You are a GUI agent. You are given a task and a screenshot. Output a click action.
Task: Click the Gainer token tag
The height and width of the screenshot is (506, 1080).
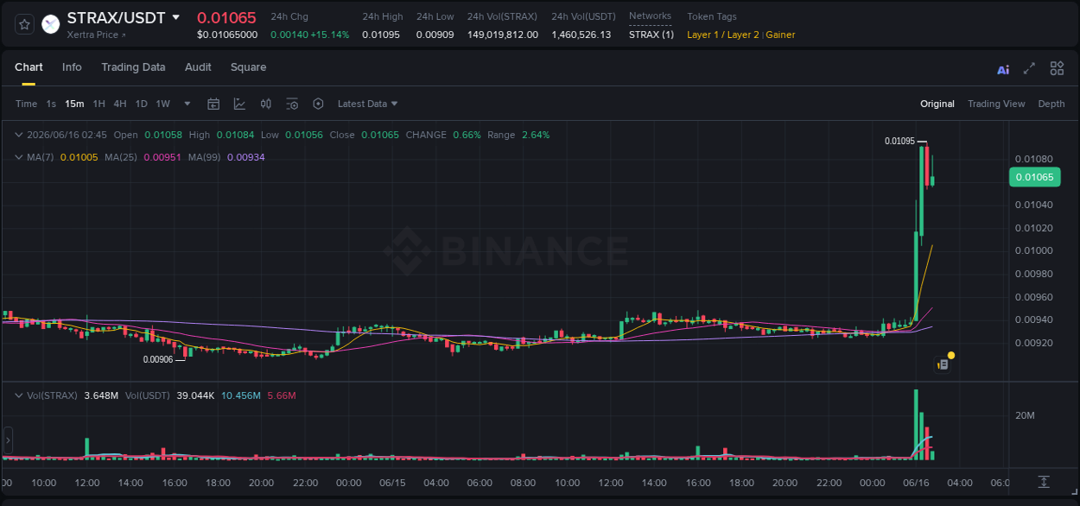[x=780, y=35]
